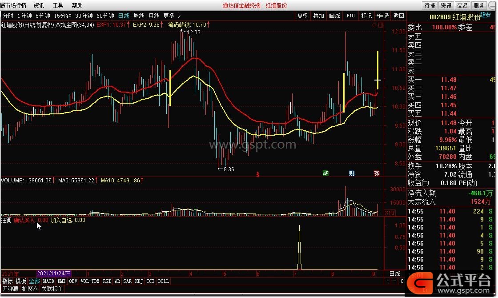Switch to the 周线 weekly chart
The height and width of the screenshot is (298, 498).
[x=139, y=16]
